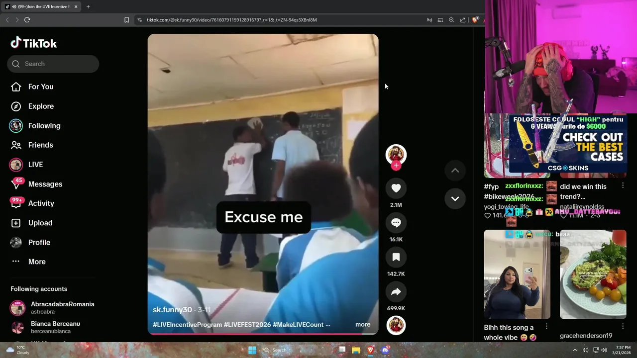Open options for 'did we win this trend' video

point(623,185)
